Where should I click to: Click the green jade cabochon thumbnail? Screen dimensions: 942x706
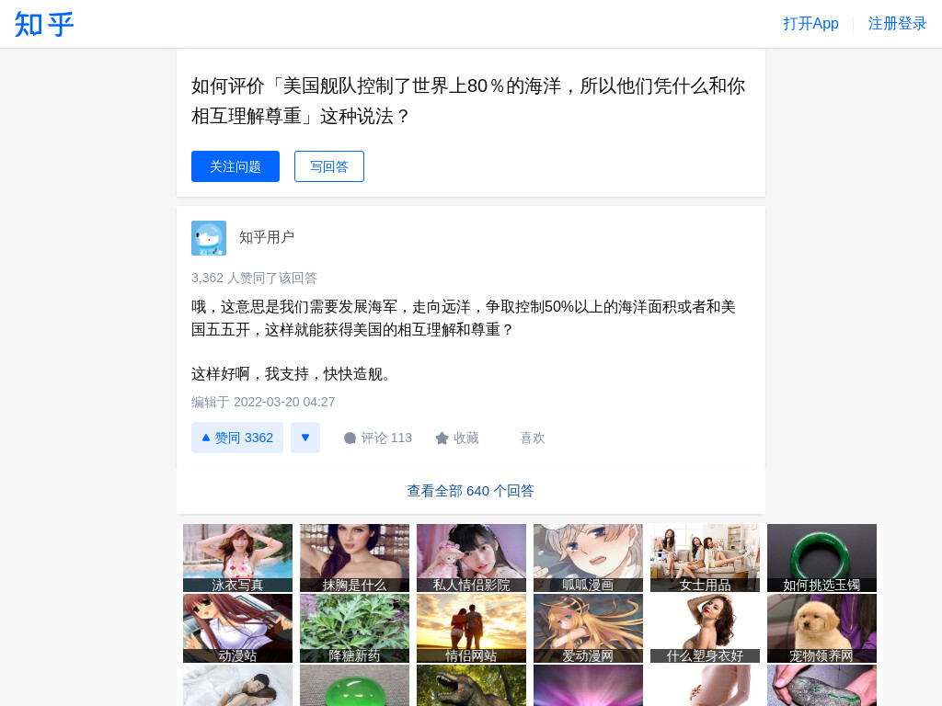pos(354,686)
